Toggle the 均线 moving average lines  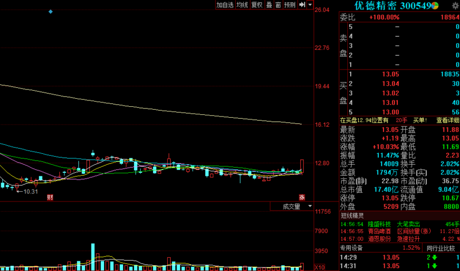click(x=242, y=5)
